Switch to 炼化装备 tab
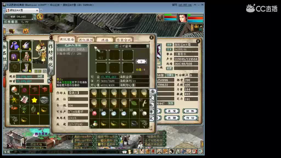Screen dimensions: 281x158 coord(67,39)
